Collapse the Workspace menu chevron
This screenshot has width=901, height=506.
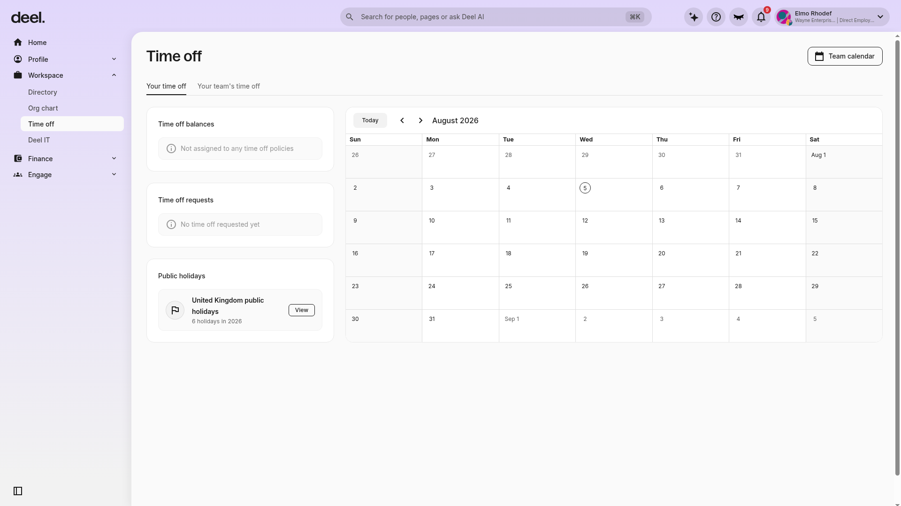tap(114, 75)
